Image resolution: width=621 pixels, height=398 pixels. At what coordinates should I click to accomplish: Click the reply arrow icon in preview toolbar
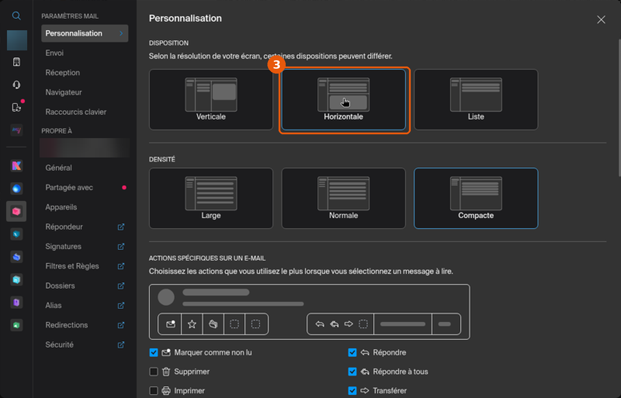tap(320, 324)
